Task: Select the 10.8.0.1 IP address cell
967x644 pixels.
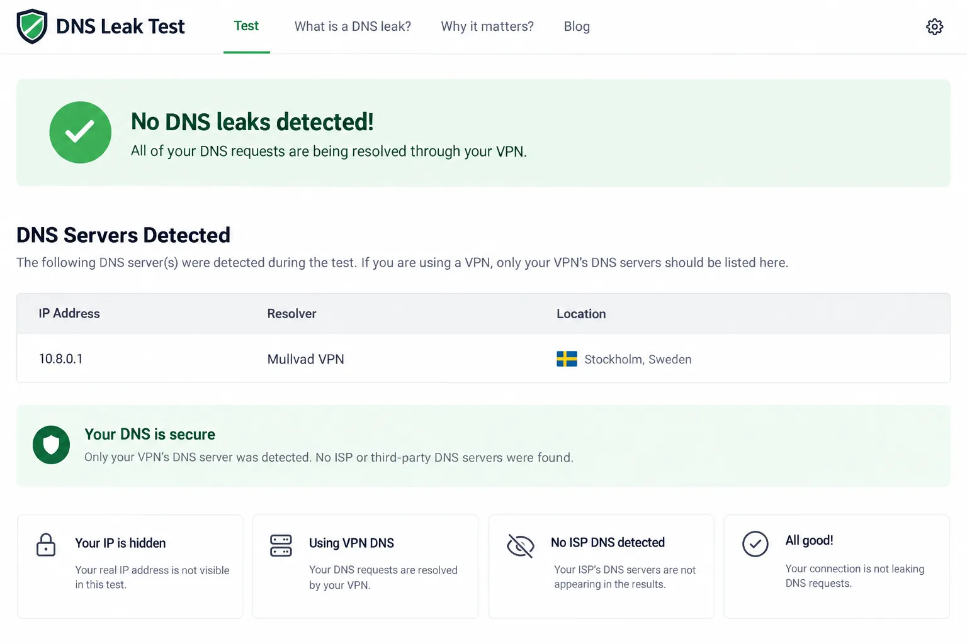Action: coord(60,358)
